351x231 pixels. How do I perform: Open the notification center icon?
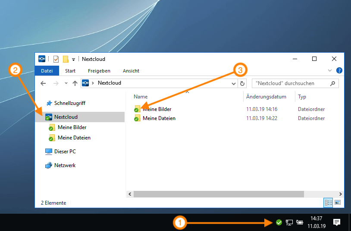[x=337, y=222]
